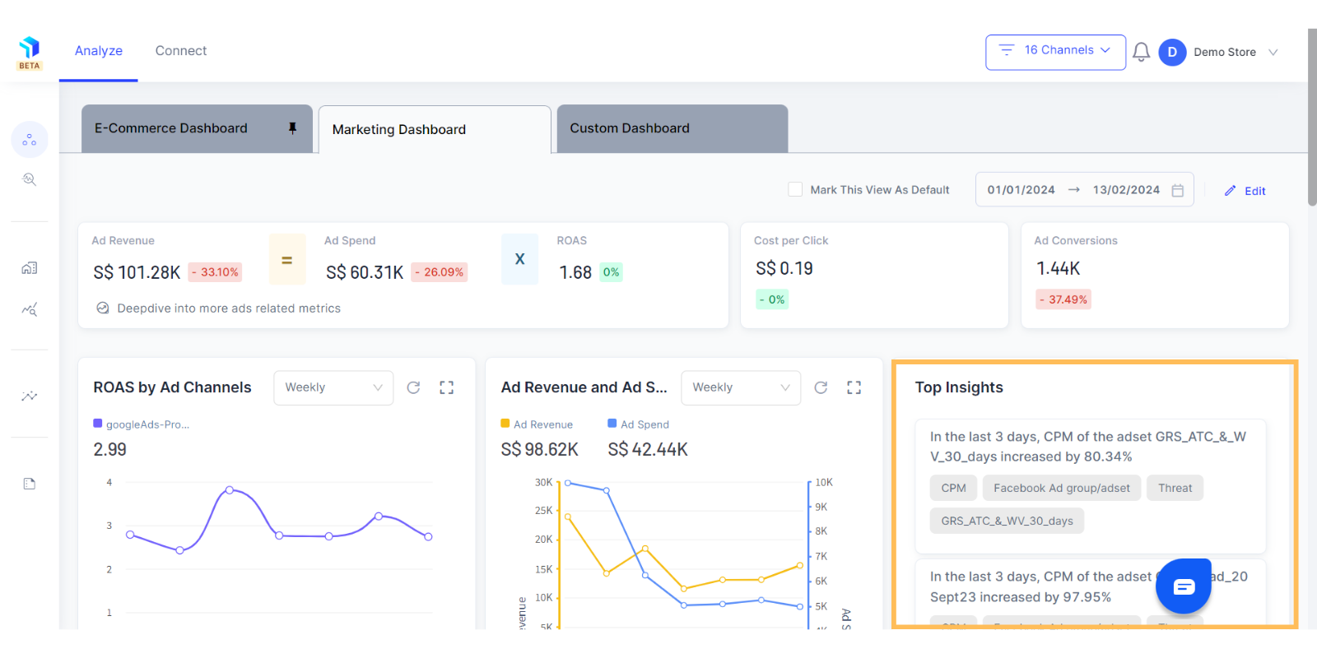Open the insight about CPM increased by 97.95%
Image resolution: width=1317 pixels, height=658 pixels.
[x=1090, y=592]
